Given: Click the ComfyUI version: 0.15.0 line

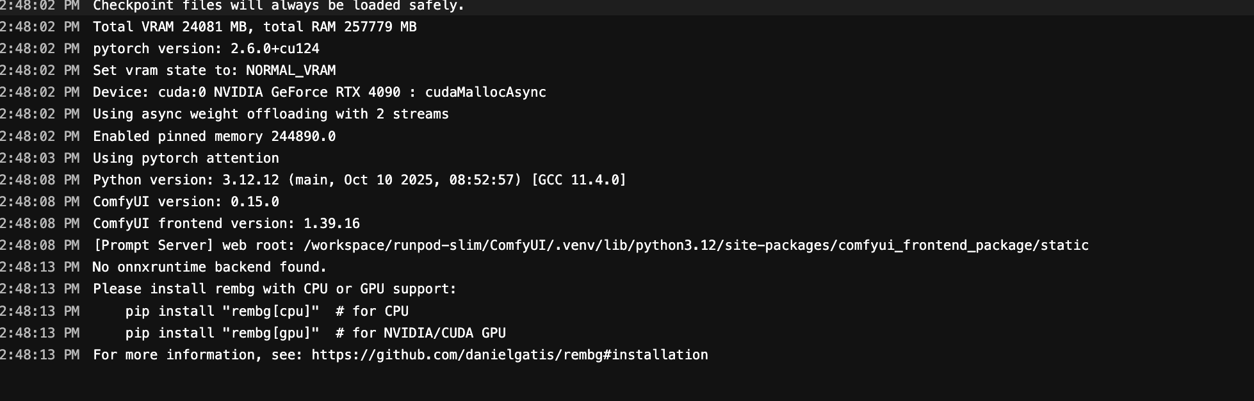Looking at the screenshot, I should [x=186, y=202].
